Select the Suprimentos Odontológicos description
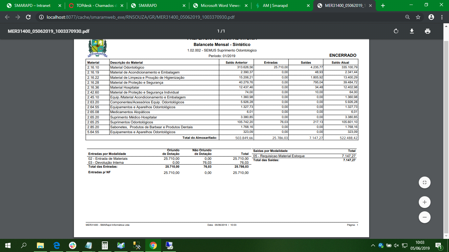The image size is (449, 252). pos(131,122)
